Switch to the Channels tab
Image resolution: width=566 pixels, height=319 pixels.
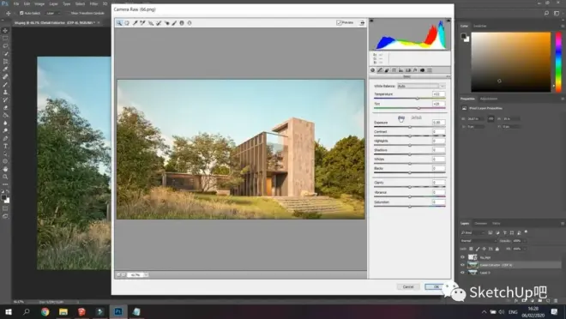click(x=481, y=223)
